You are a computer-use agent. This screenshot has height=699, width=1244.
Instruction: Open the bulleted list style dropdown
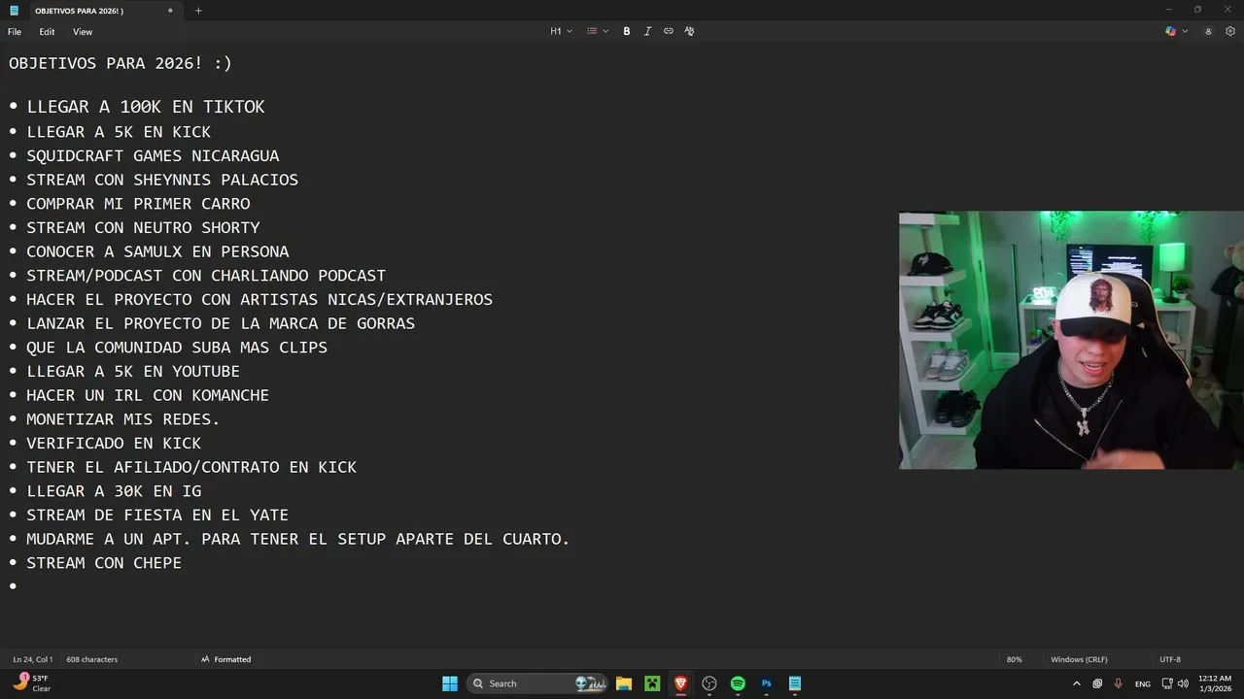point(597,31)
